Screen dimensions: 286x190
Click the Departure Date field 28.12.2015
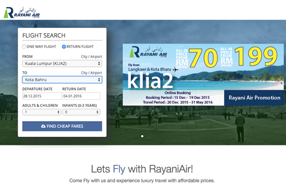[x=42, y=96]
